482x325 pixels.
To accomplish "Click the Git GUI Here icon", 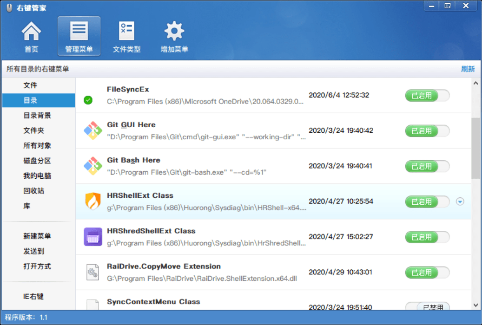I will click(92, 130).
